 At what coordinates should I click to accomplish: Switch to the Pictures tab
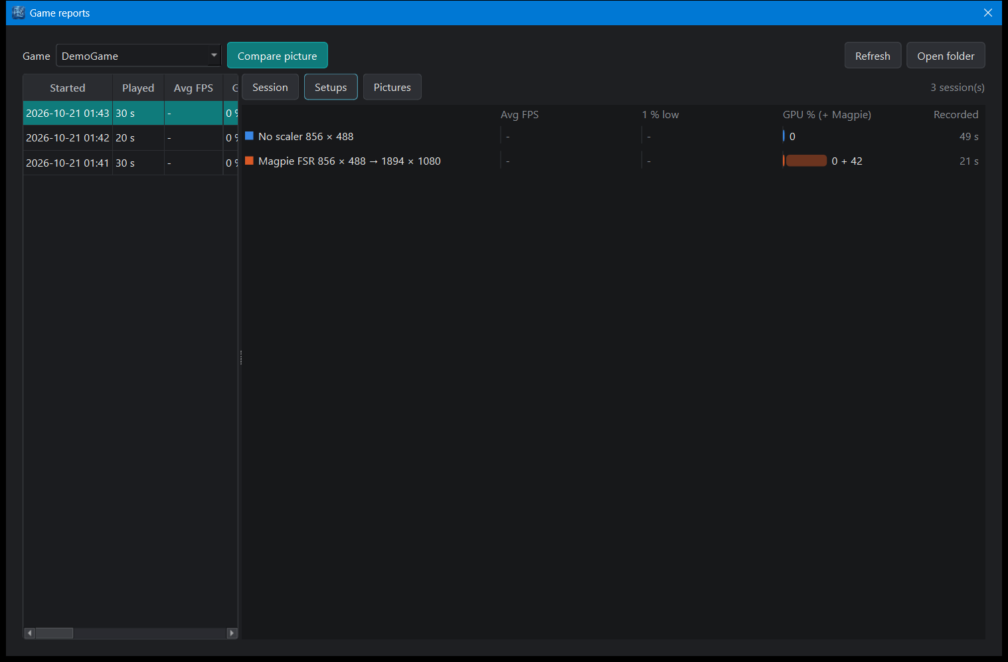(392, 87)
